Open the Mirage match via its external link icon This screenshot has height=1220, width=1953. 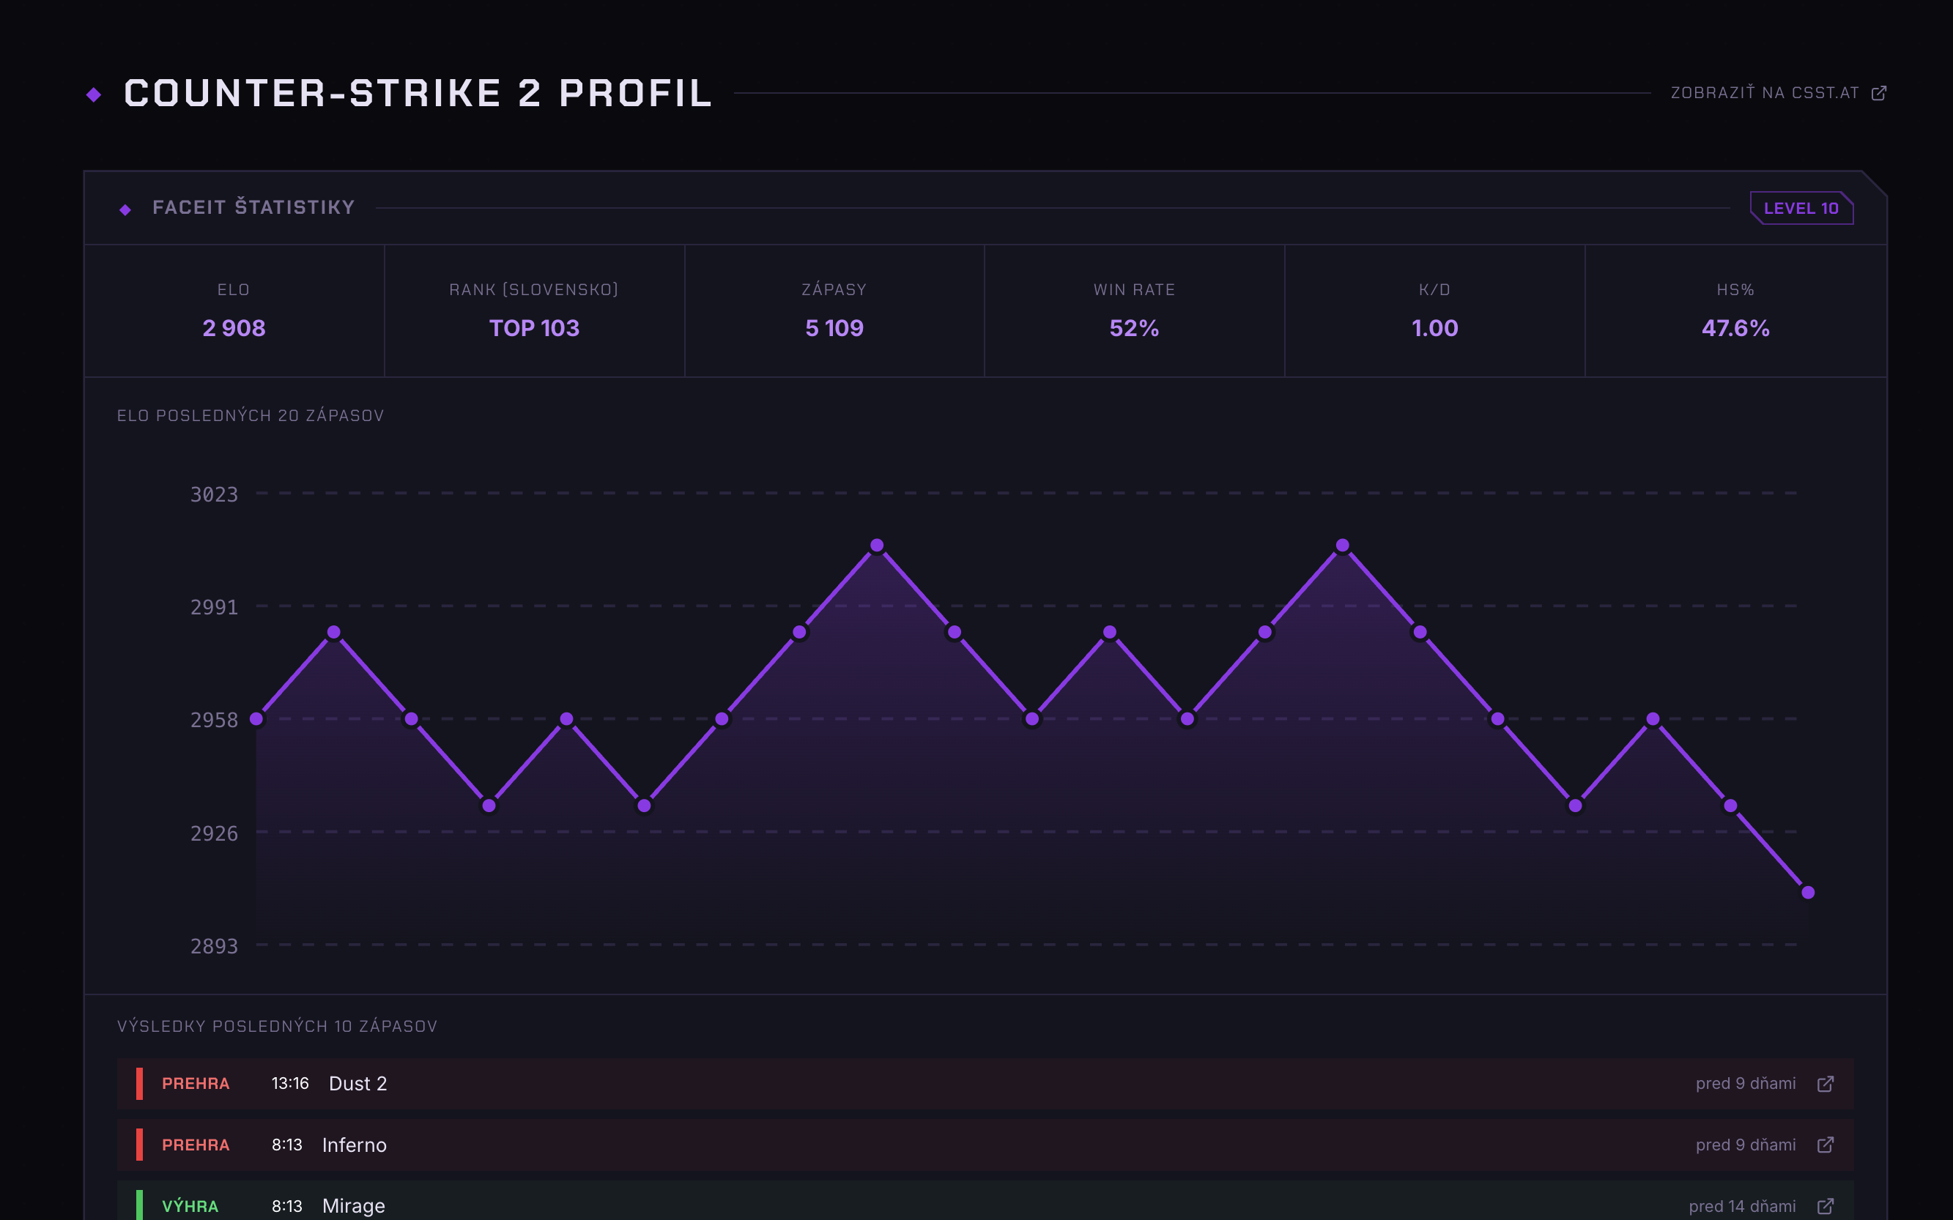pyautogui.click(x=1826, y=1205)
